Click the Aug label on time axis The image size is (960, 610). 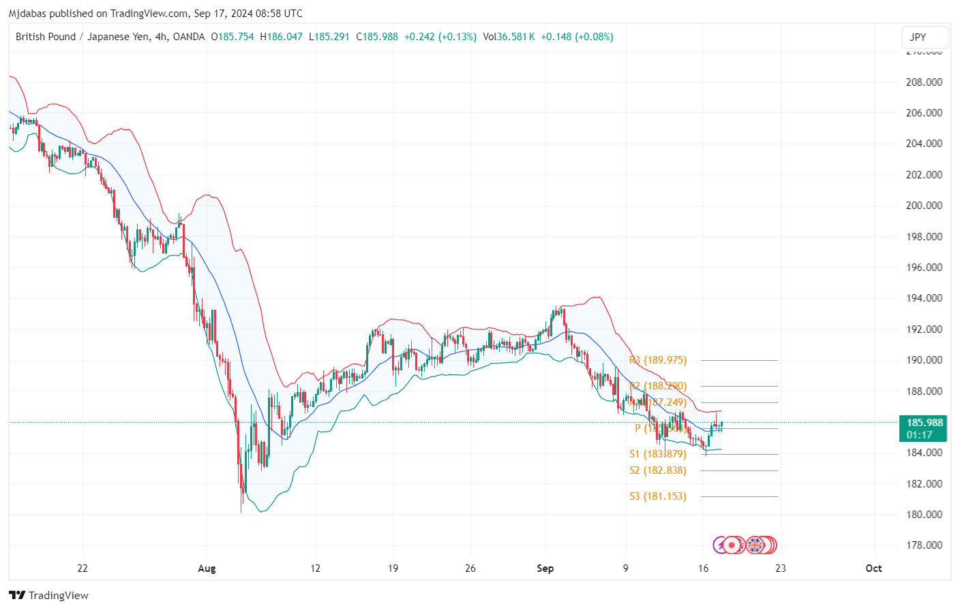pyautogui.click(x=207, y=568)
